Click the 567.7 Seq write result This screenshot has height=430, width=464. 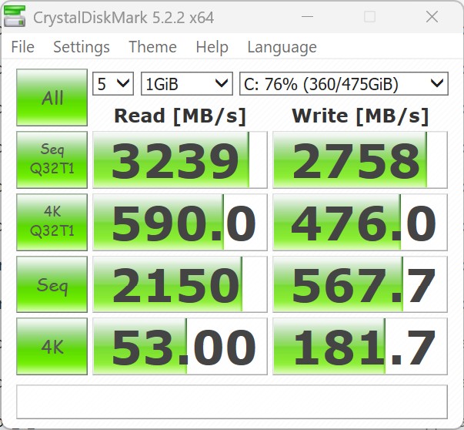pos(360,284)
